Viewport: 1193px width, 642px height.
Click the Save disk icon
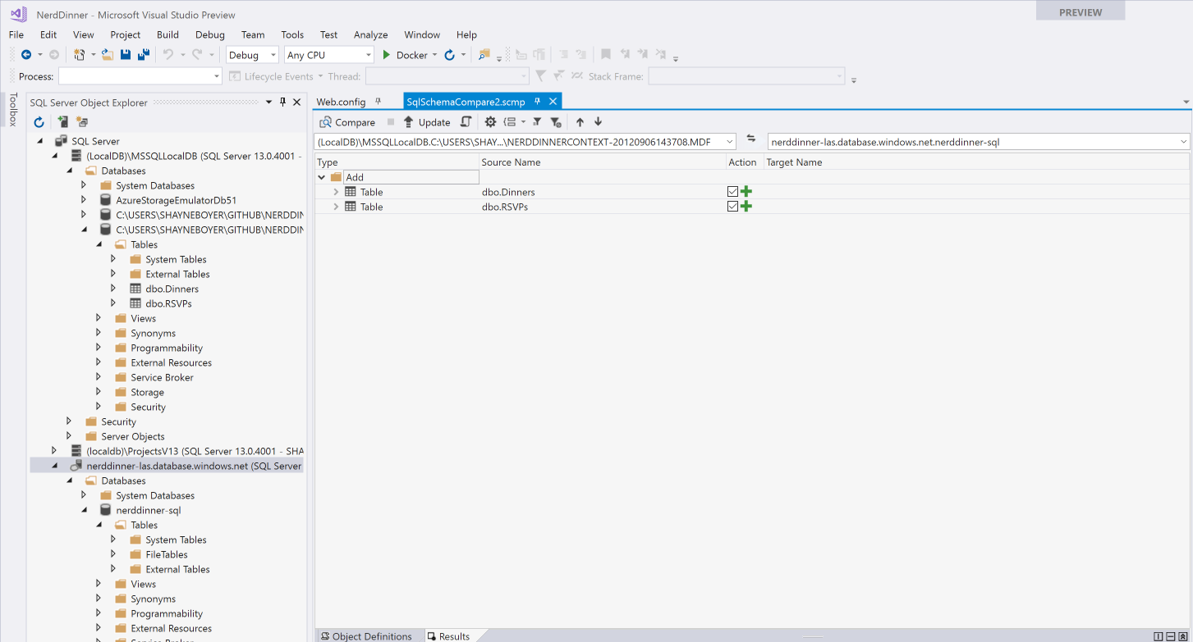point(126,55)
